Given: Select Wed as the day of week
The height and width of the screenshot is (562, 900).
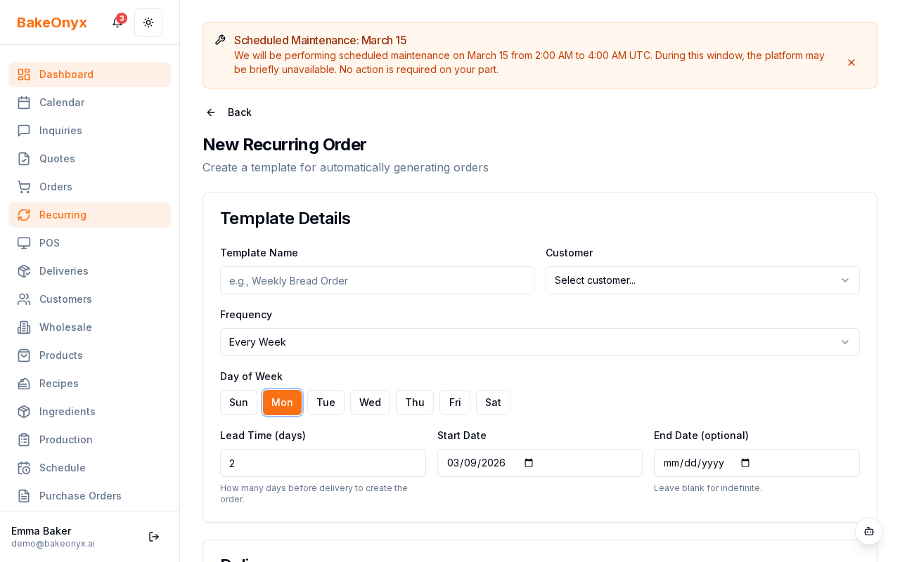Looking at the screenshot, I should (370, 403).
